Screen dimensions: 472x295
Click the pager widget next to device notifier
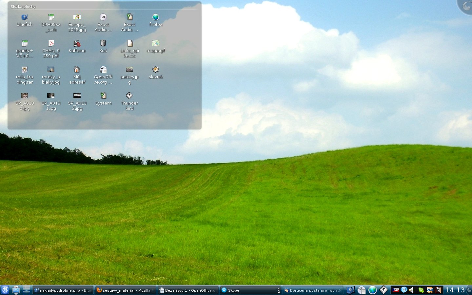pyautogui.click(x=27, y=290)
